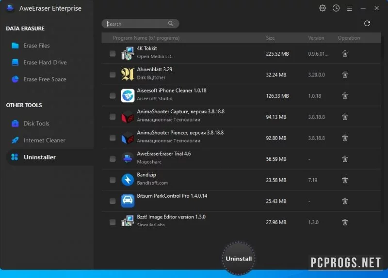The width and height of the screenshot is (388, 278).
Task: Click the Bandisoft.com publisher text
Action: 152,183
